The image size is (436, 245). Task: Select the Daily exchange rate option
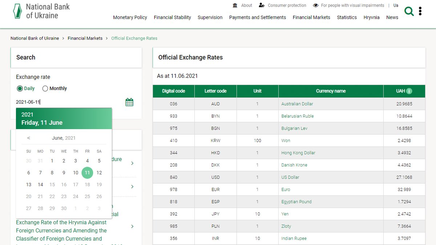pos(20,88)
